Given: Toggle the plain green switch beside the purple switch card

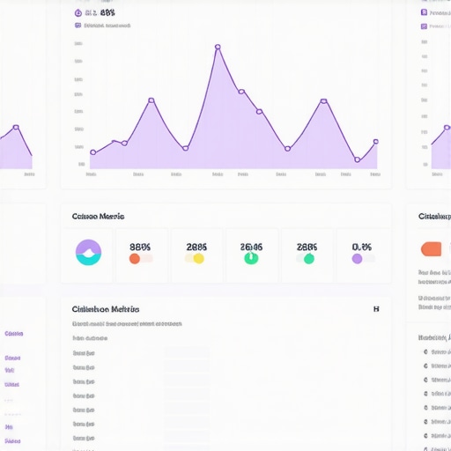Looking at the screenshot, I should tap(306, 259).
